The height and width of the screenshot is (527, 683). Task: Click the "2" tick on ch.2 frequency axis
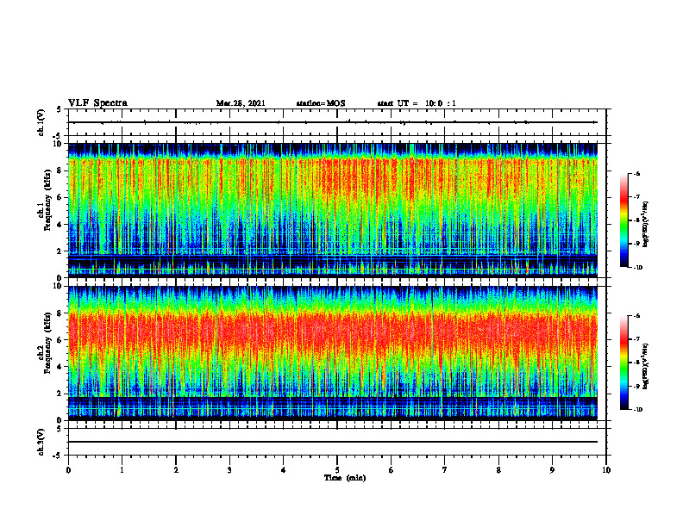[x=60, y=394]
